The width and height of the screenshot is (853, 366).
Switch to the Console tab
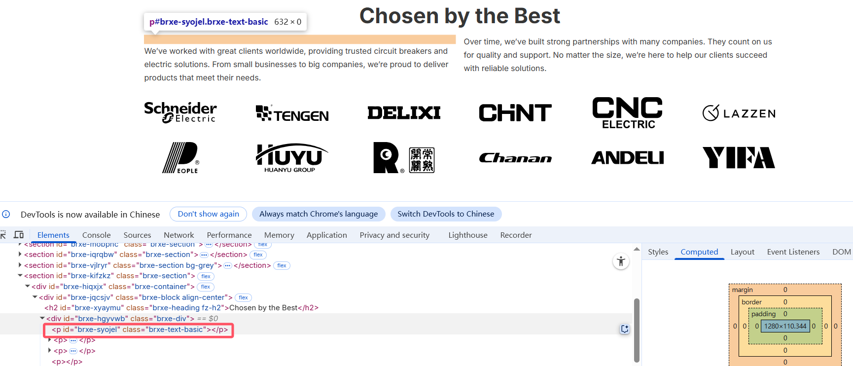97,235
